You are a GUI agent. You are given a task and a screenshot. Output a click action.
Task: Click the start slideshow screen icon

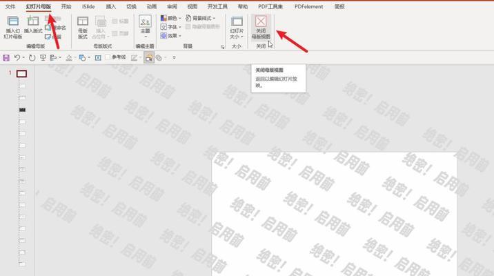tap(43, 58)
